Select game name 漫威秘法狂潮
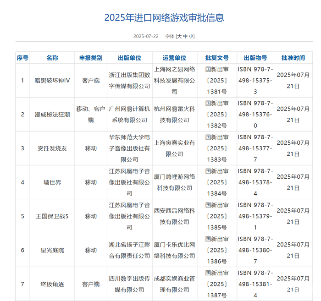321x301 pixels. 52,115
